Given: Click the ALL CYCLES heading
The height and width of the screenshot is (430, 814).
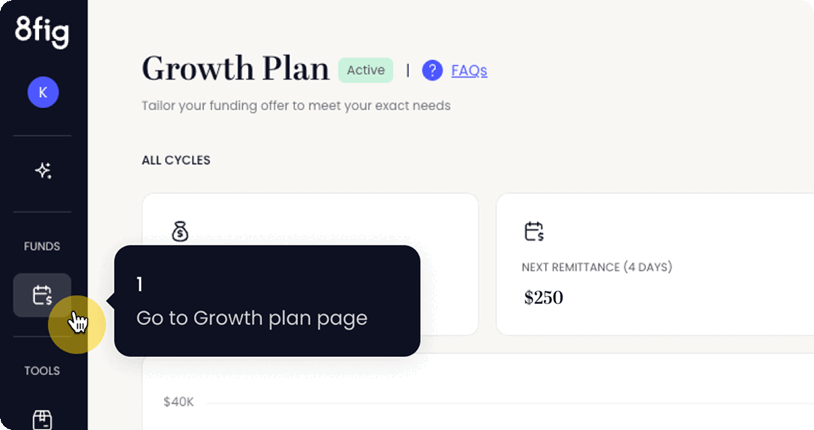Looking at the screenshot, I should click(x=176, y=160).
